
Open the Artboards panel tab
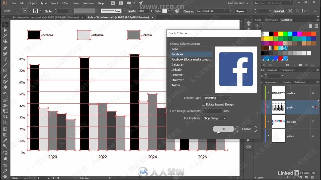(300, 82)
